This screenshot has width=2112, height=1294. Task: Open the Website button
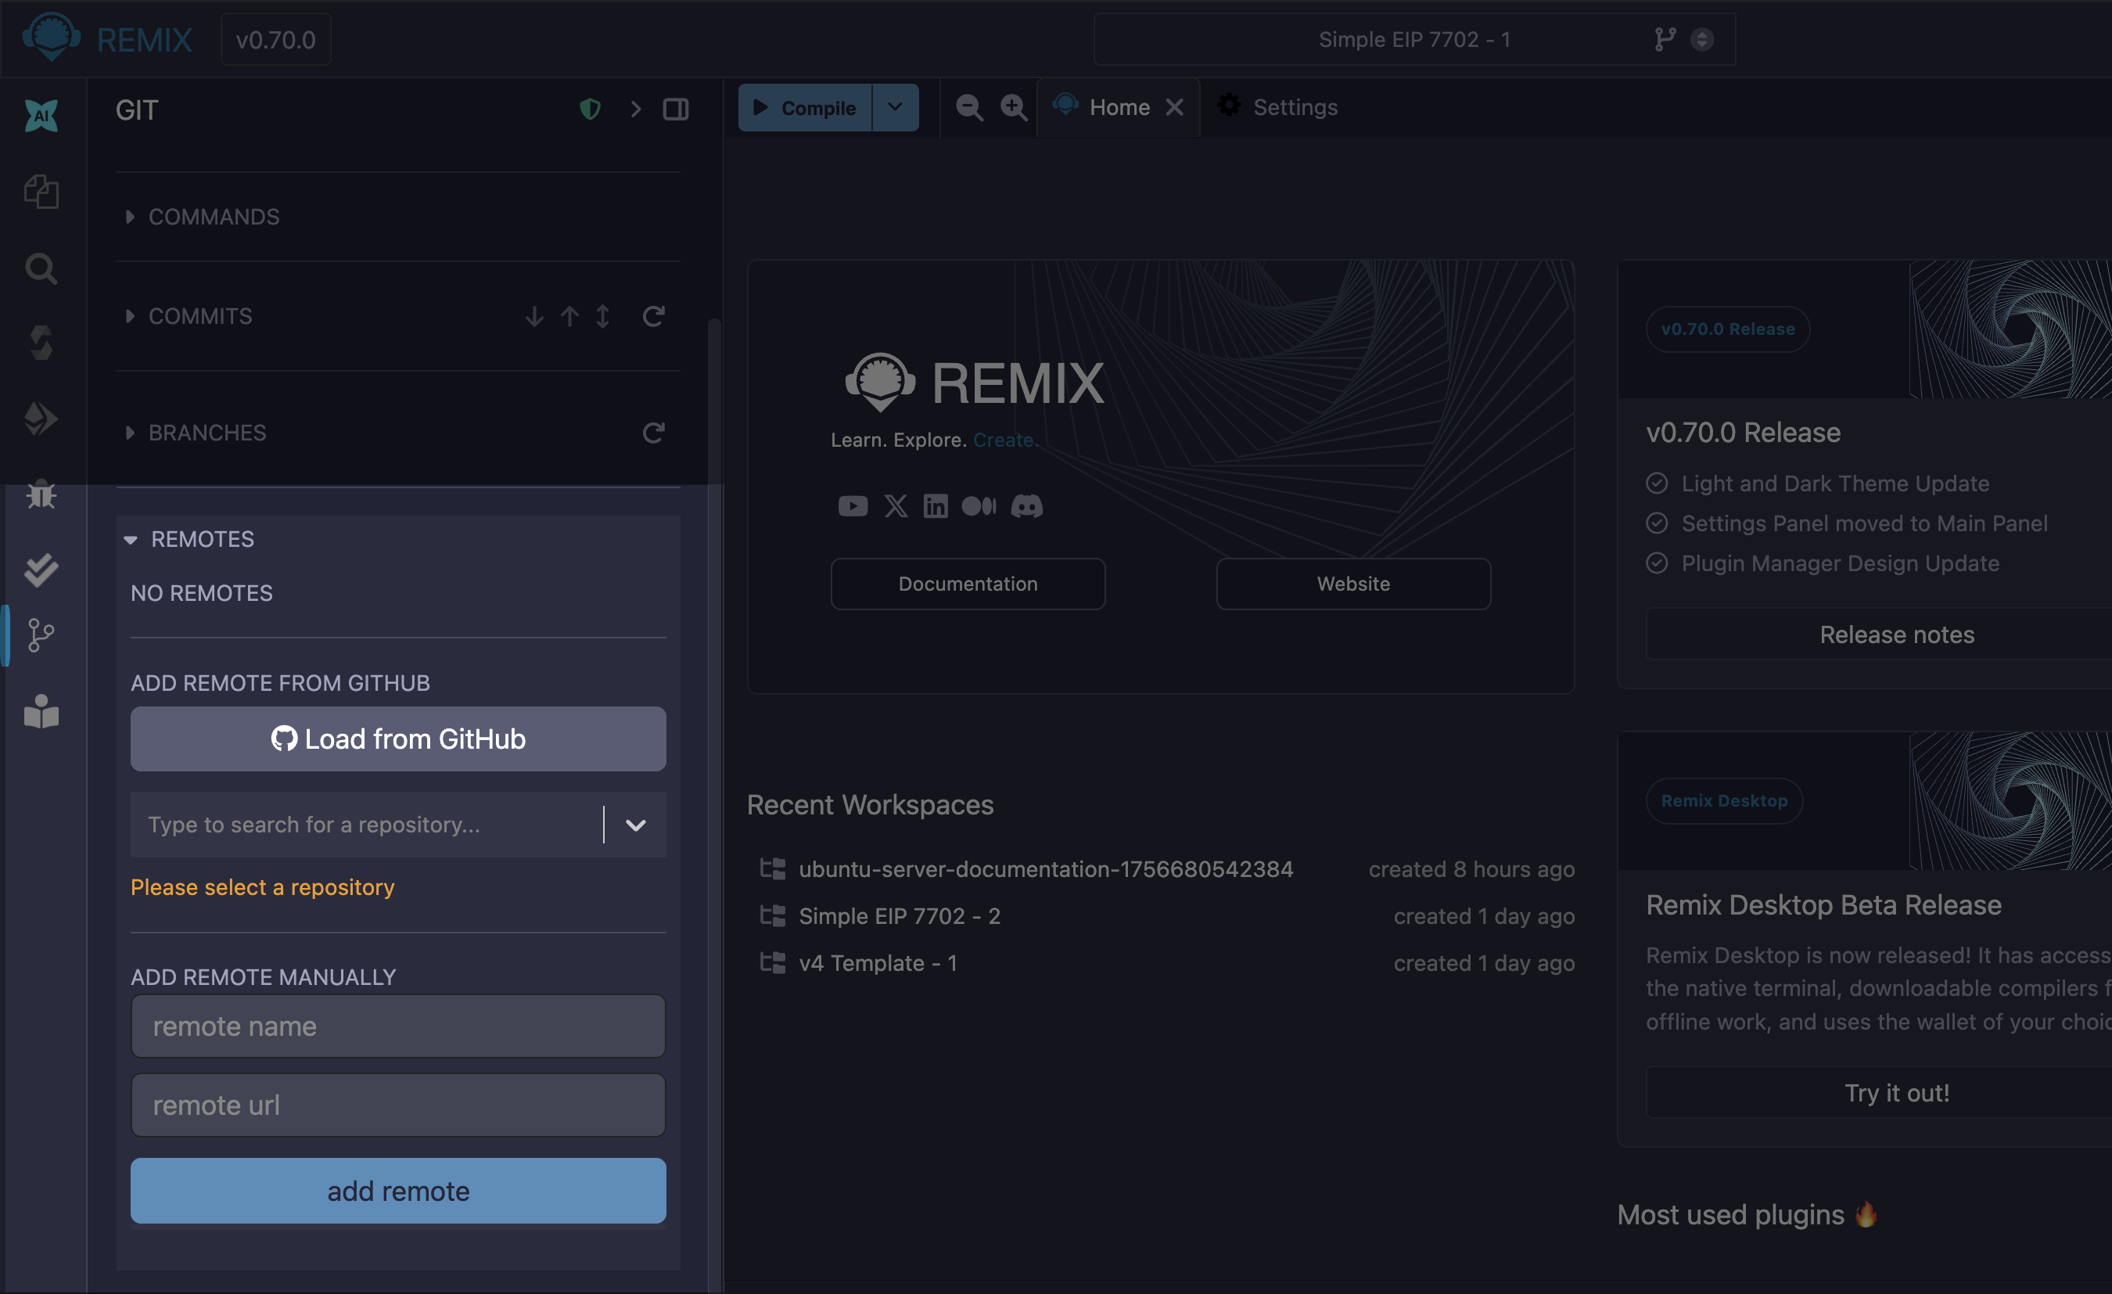pyautogui.click(x=1353, y=584)
